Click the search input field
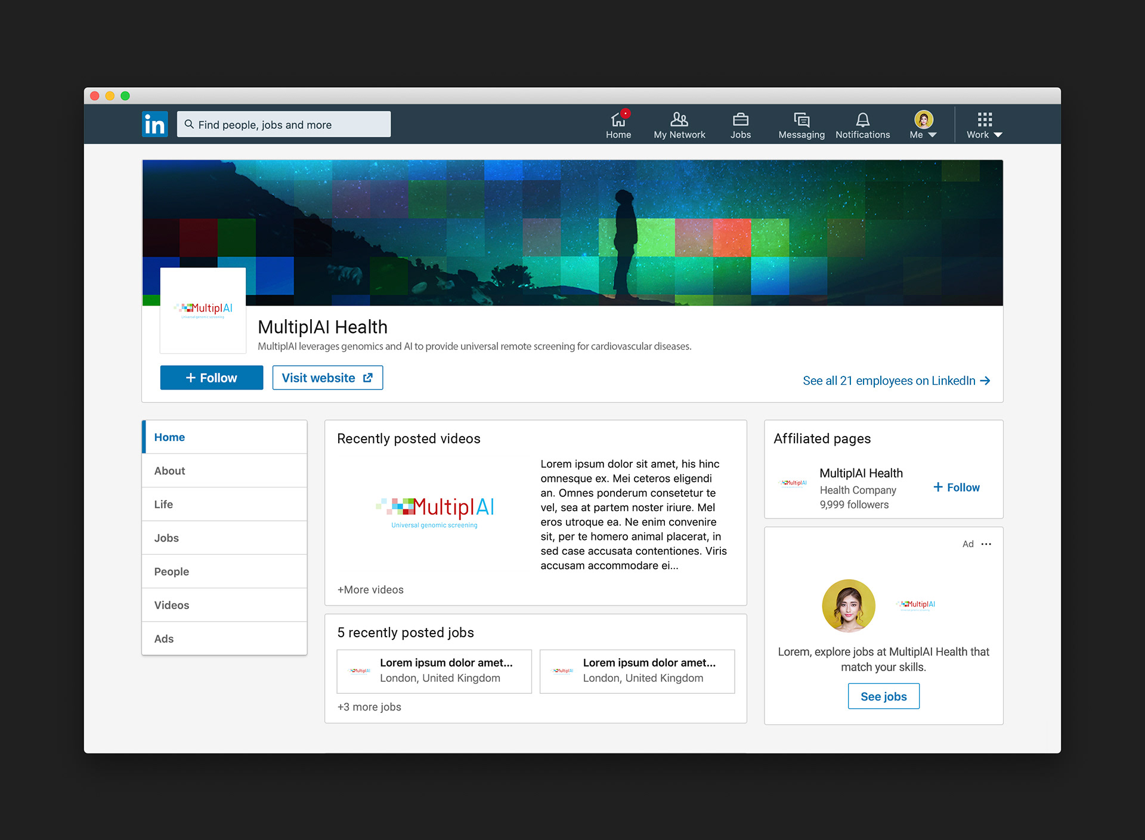 [284, 124]
